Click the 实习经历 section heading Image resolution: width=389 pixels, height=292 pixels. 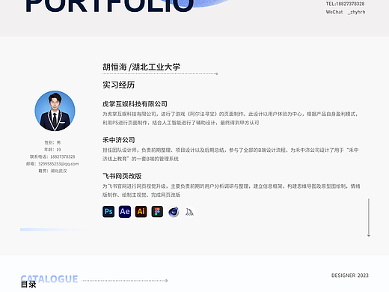118,85
